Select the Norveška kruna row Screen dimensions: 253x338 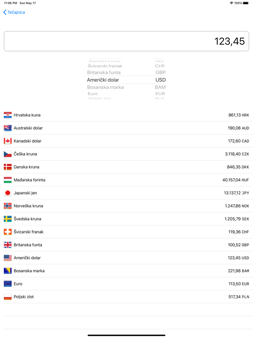(126, 206)
